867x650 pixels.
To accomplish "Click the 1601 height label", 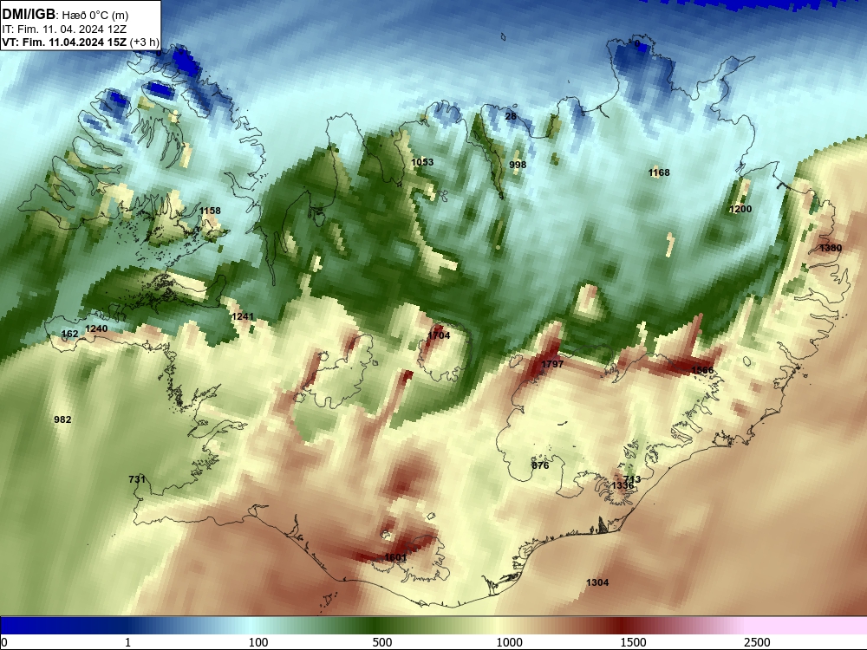I will coord(395,557).
